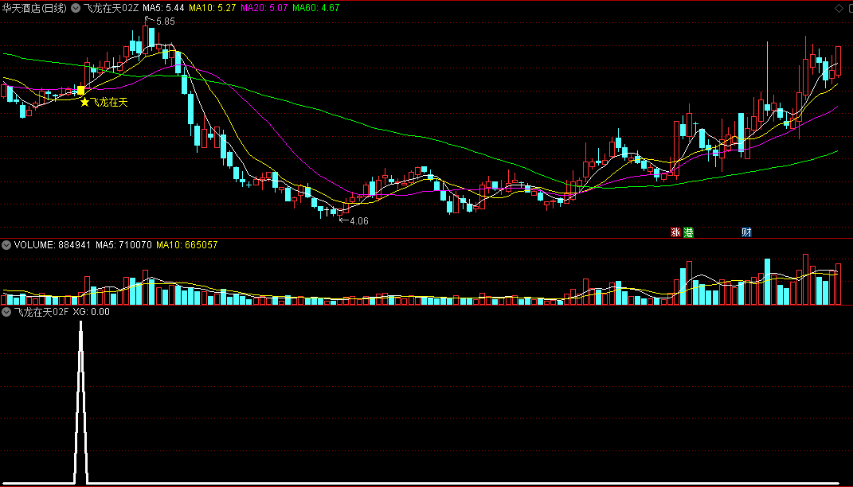Screen dimensions: 853x487
Task: Click the green 港 marker
Action: tap(688, 232)
